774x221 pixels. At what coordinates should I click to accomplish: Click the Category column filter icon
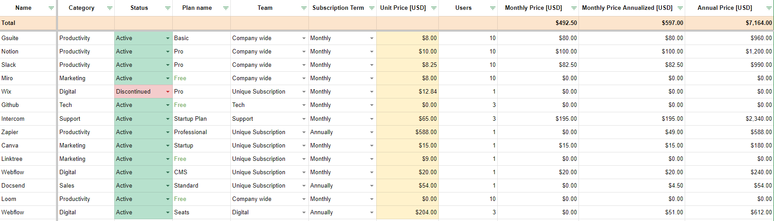[109, 8]
